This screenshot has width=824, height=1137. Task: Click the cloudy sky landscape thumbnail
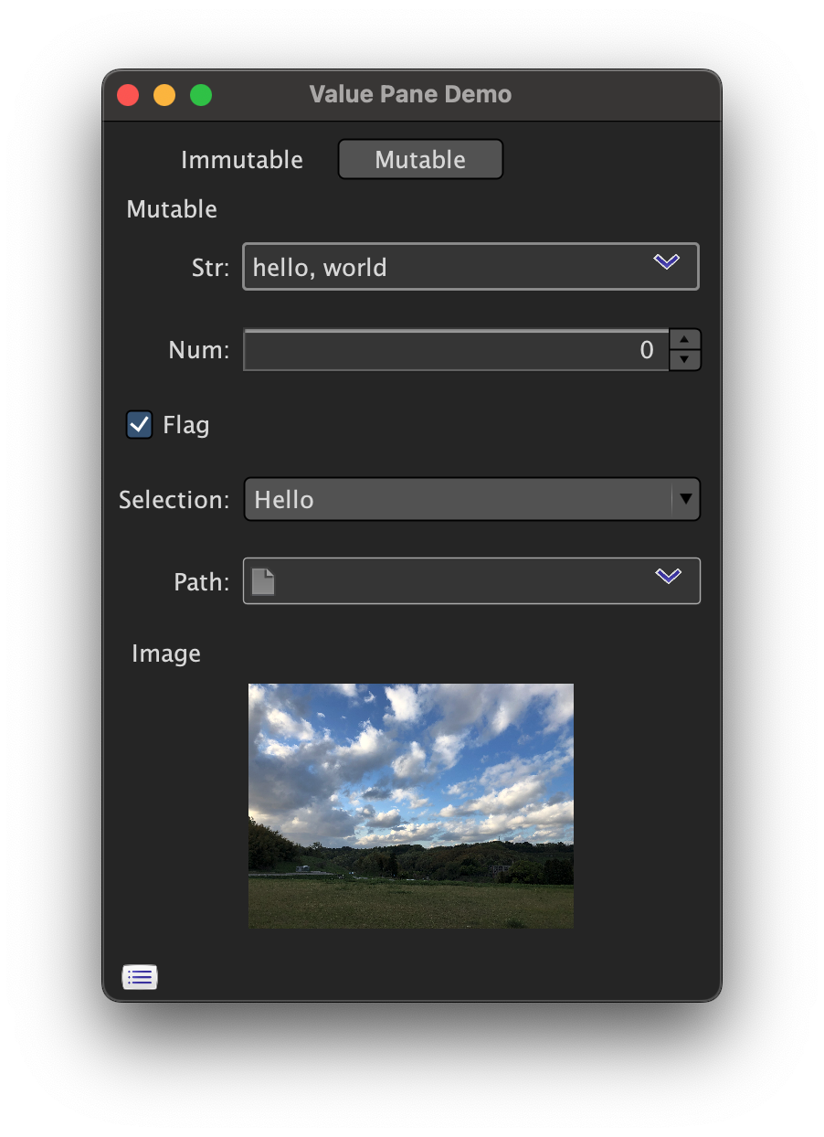410,805
